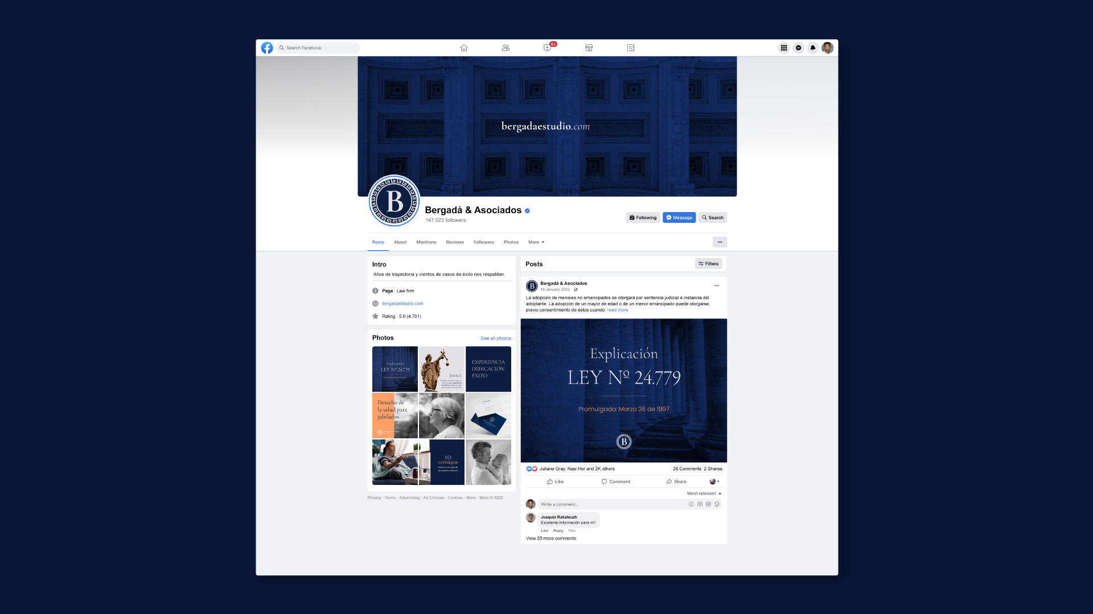This screenshot has height=614, width=1093.
Task: Open the Watch video icon with 9+ badge
Action: pos(548,47)
